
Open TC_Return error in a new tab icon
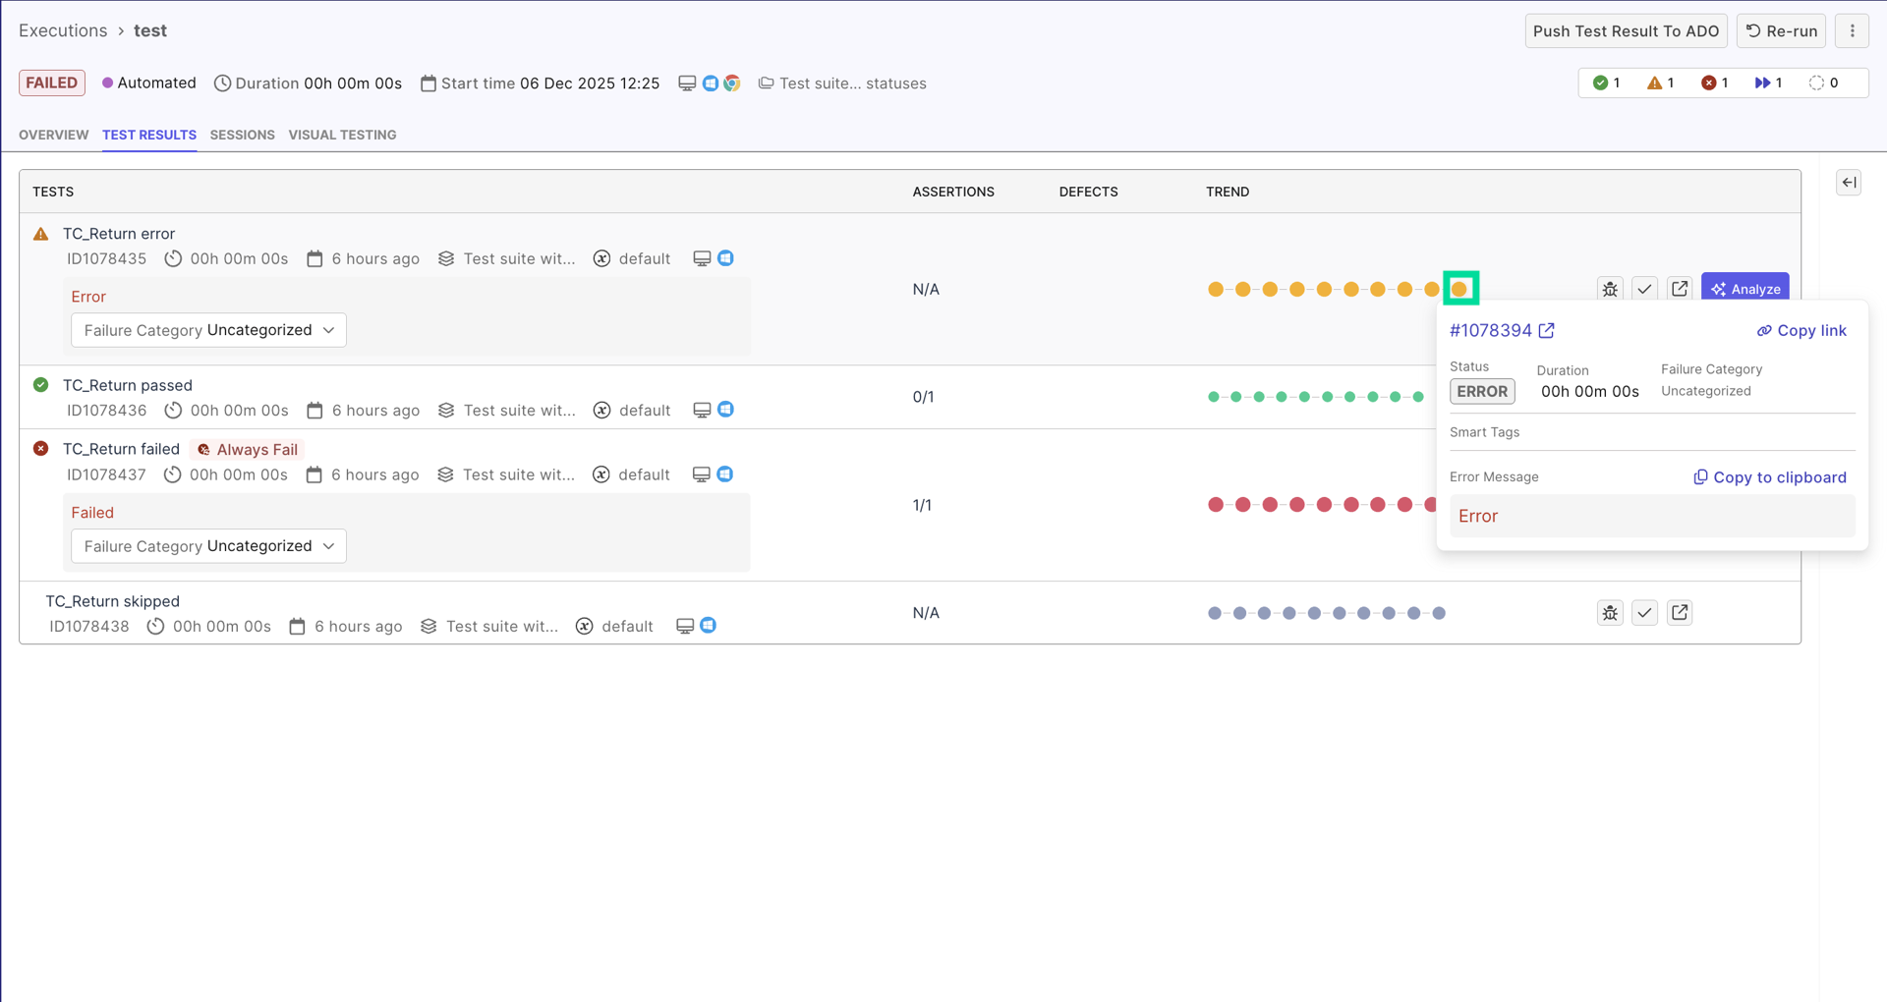[x=1680, y=288]
